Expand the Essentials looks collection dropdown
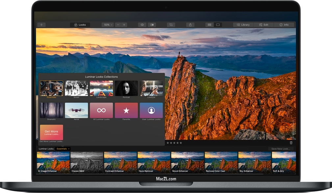 (x=63, y=149)
